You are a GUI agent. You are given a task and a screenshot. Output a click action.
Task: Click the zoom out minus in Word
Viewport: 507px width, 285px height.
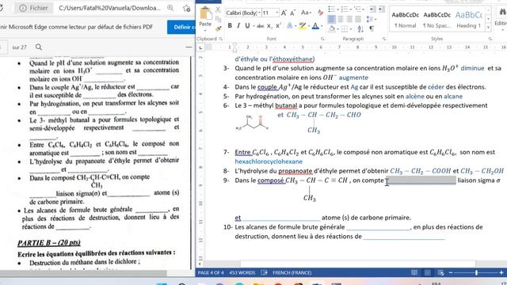point(451,272)
